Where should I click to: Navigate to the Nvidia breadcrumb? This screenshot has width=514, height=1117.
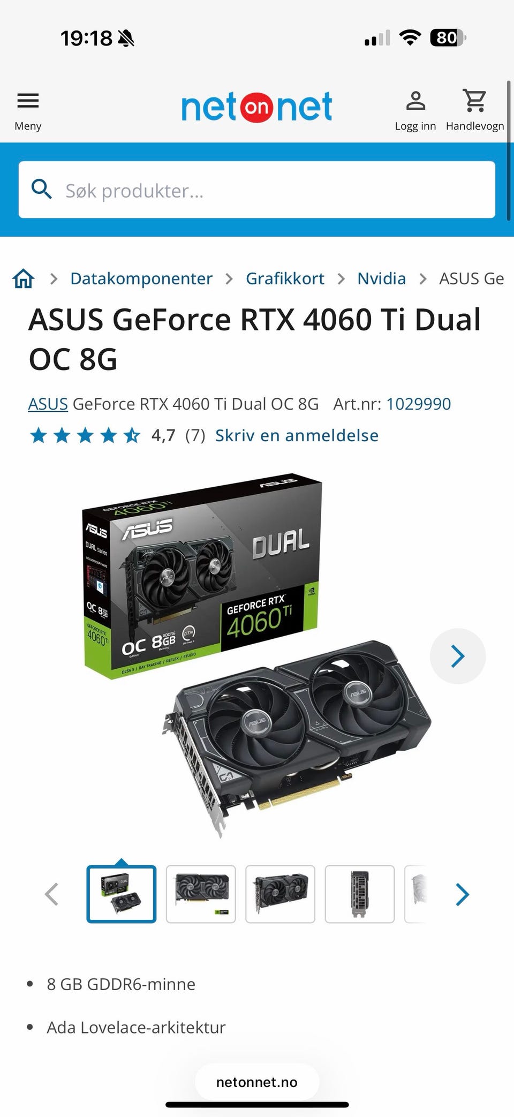pos(381,278)
